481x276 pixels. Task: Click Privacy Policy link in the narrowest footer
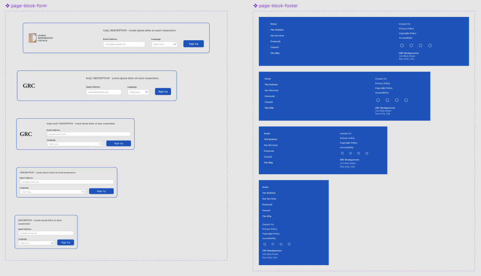click(x=270, y=229)
